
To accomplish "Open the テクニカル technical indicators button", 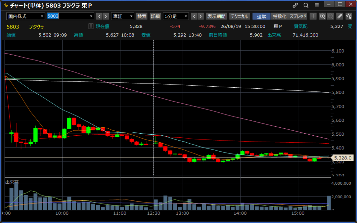I will [239, 16].
